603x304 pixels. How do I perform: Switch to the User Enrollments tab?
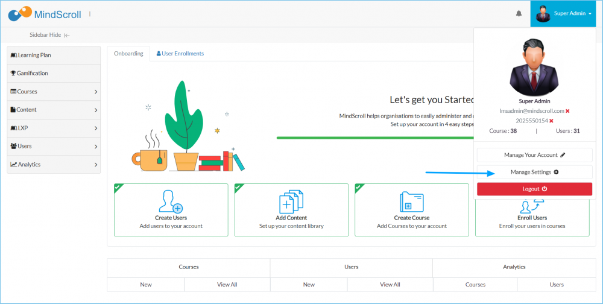pos(180,54)
